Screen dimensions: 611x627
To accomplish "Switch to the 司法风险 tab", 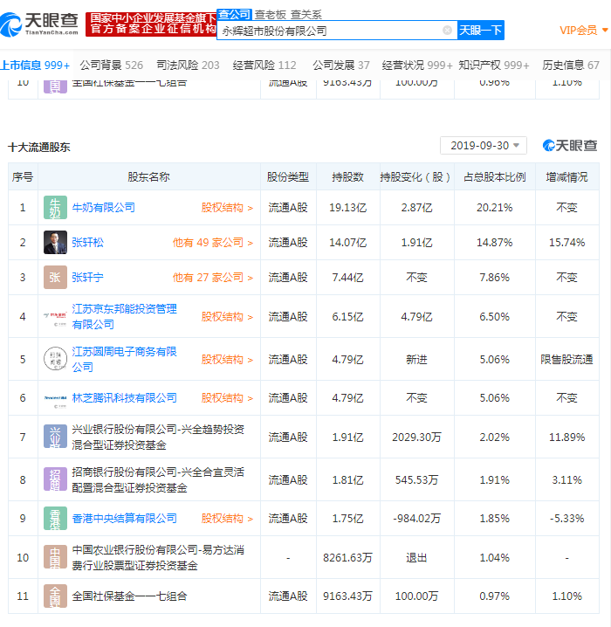I will [x=188, y=65].
